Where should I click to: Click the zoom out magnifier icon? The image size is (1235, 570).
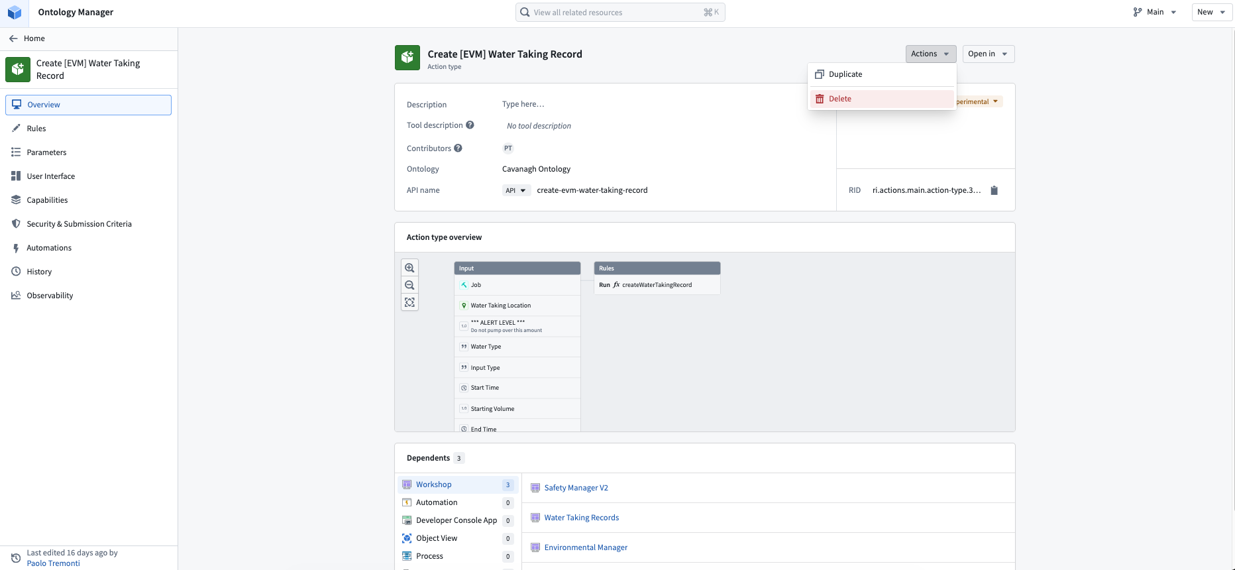tap(409, 285)
